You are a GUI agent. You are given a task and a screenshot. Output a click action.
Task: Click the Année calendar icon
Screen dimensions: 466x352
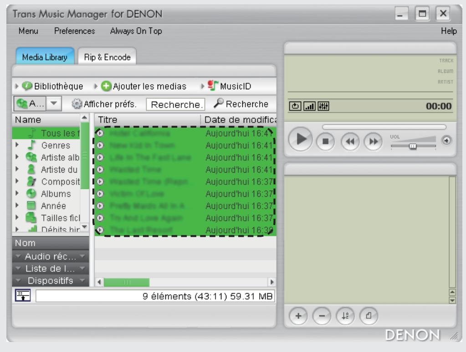31,205
